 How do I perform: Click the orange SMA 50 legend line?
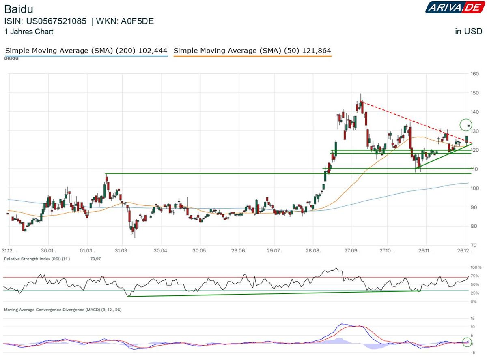pos(252,56)
